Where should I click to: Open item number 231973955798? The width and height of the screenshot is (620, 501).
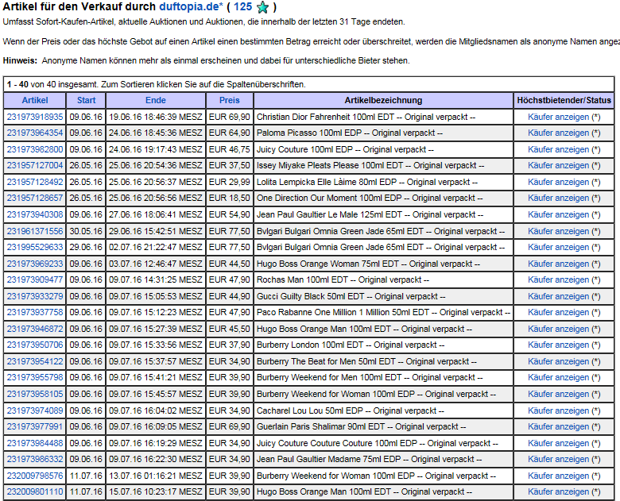(35, 378)
